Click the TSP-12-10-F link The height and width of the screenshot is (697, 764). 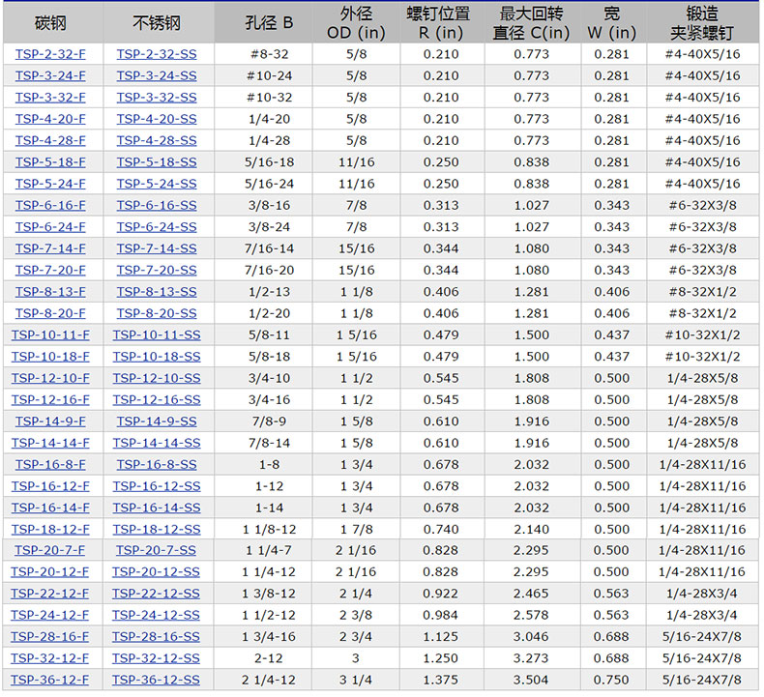pyautogui.click(x=50, y=378)
